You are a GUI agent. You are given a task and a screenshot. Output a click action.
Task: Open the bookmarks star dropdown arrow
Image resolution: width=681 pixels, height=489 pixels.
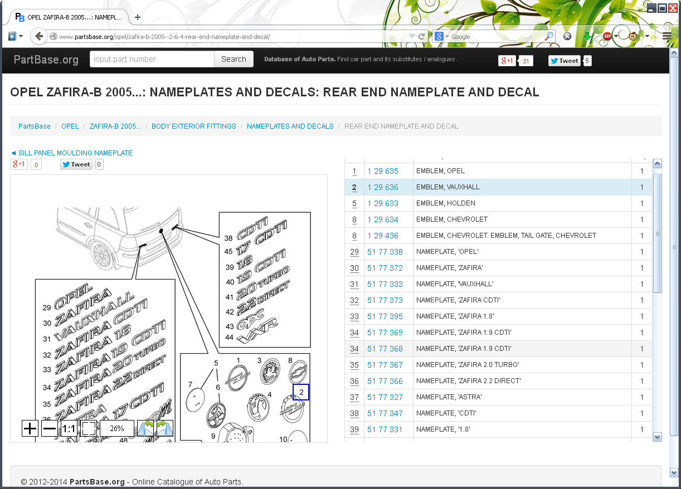click(x=21, y=36)
